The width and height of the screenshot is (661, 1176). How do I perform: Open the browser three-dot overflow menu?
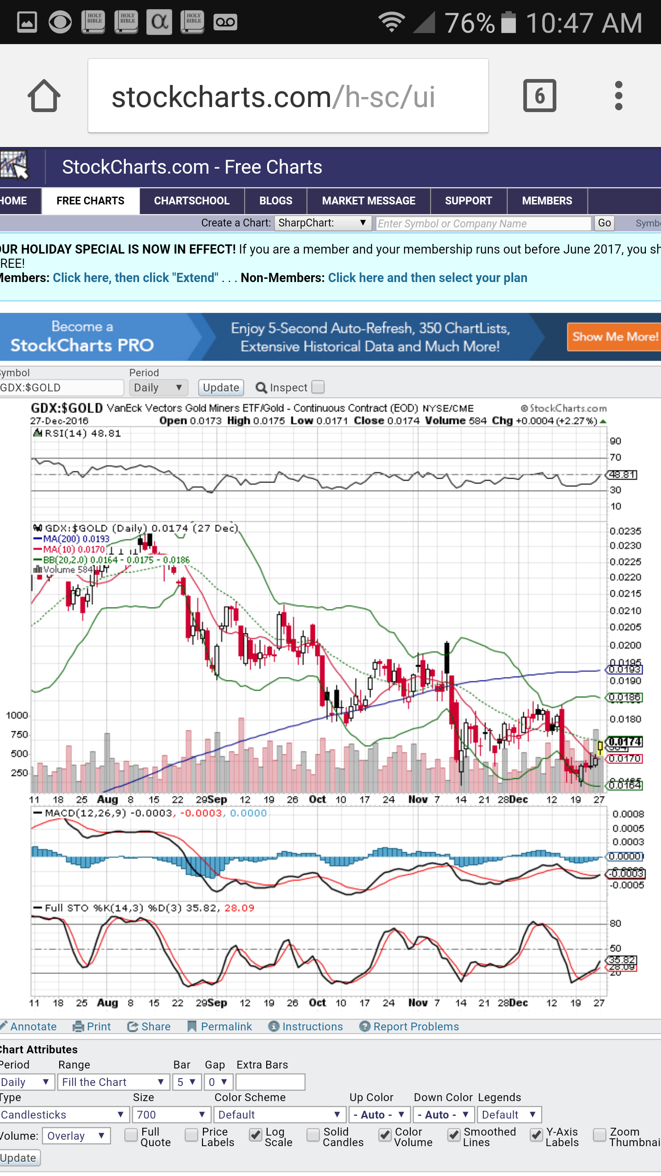[618, 96]
